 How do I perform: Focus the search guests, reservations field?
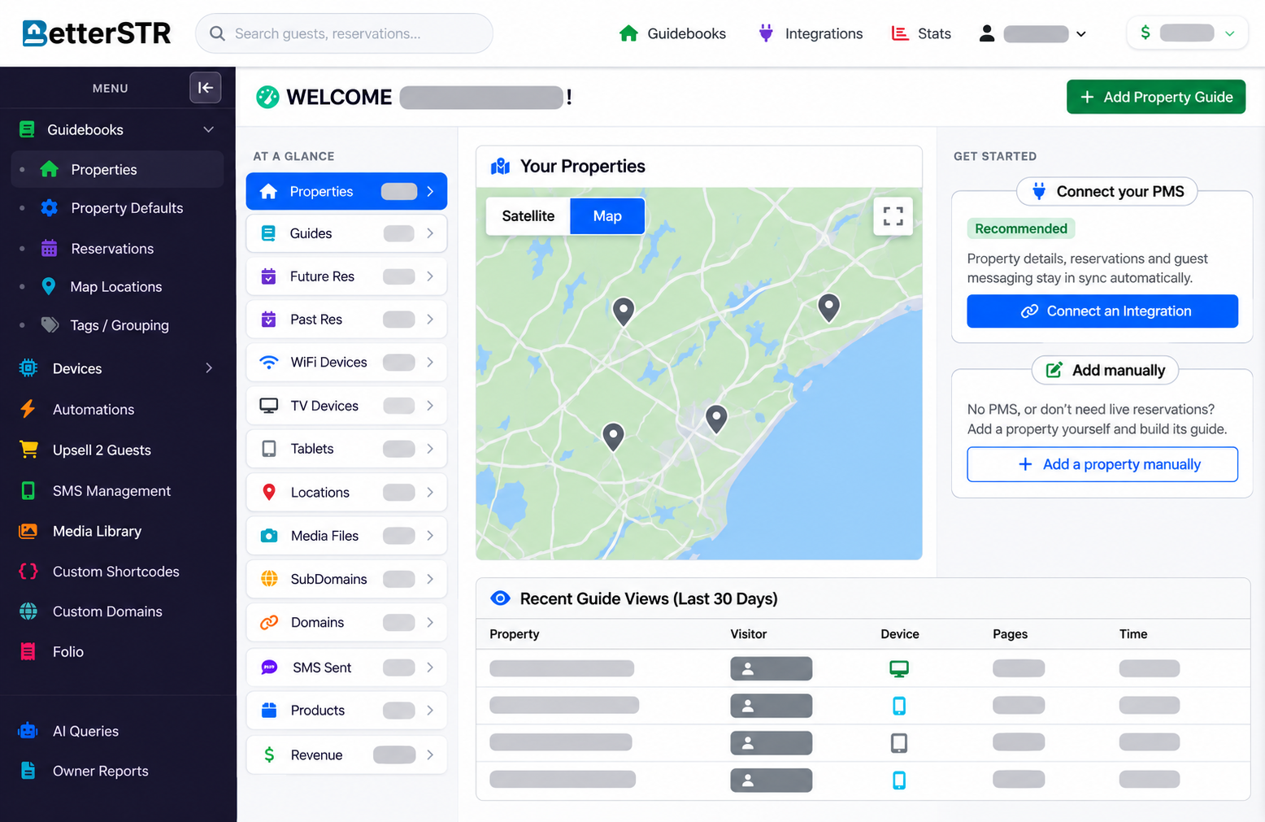(x=344, y=33)
